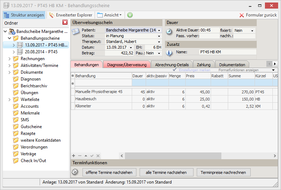
Task: Click the Formular zurück red X icon
Action: click(242, 15)
